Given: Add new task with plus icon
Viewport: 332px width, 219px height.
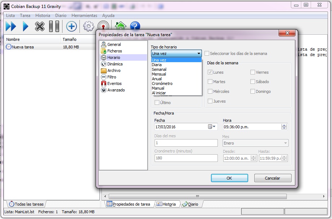Looking at the screenshot, I should (x=72, y=26).
